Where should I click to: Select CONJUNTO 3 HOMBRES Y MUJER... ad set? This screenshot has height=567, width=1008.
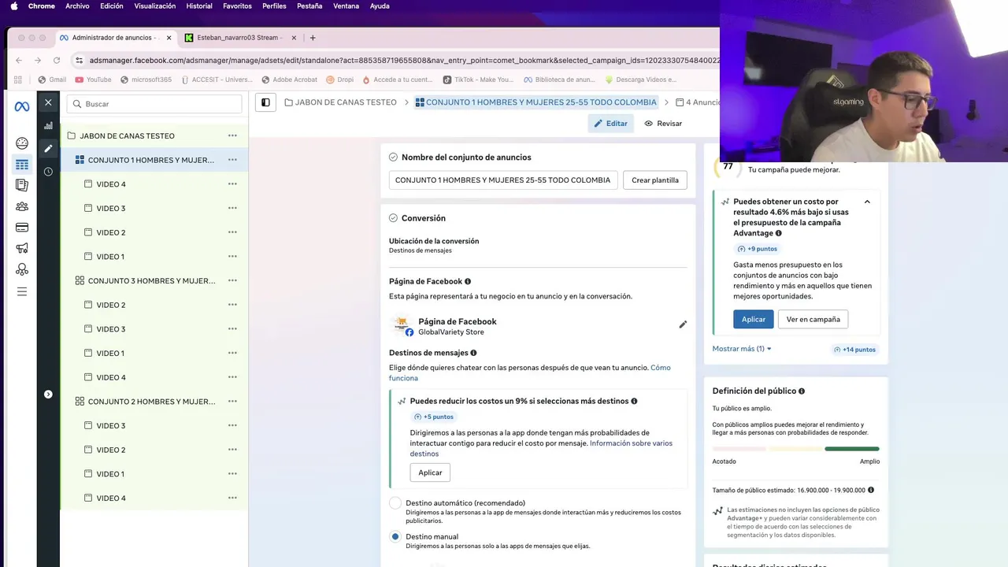pos(151,280)
